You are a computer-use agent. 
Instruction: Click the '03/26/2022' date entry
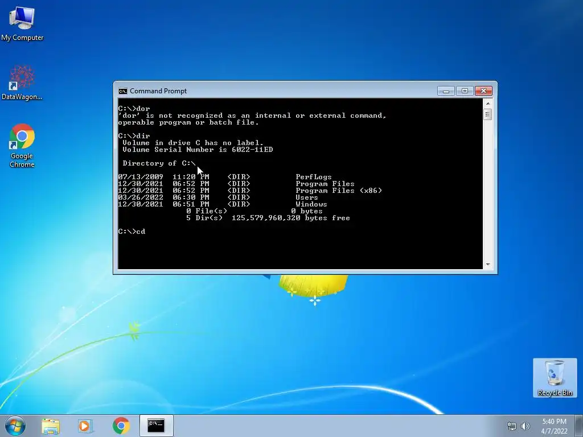(x=141, y=197)
